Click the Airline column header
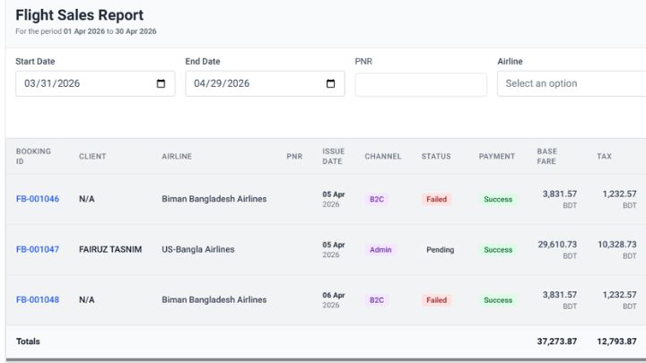 pos(177,157)
